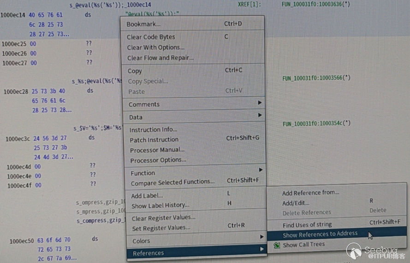Screen dimensions: 410x263
Task: Choose Clear Code Bytes
Action: point(151,37)
